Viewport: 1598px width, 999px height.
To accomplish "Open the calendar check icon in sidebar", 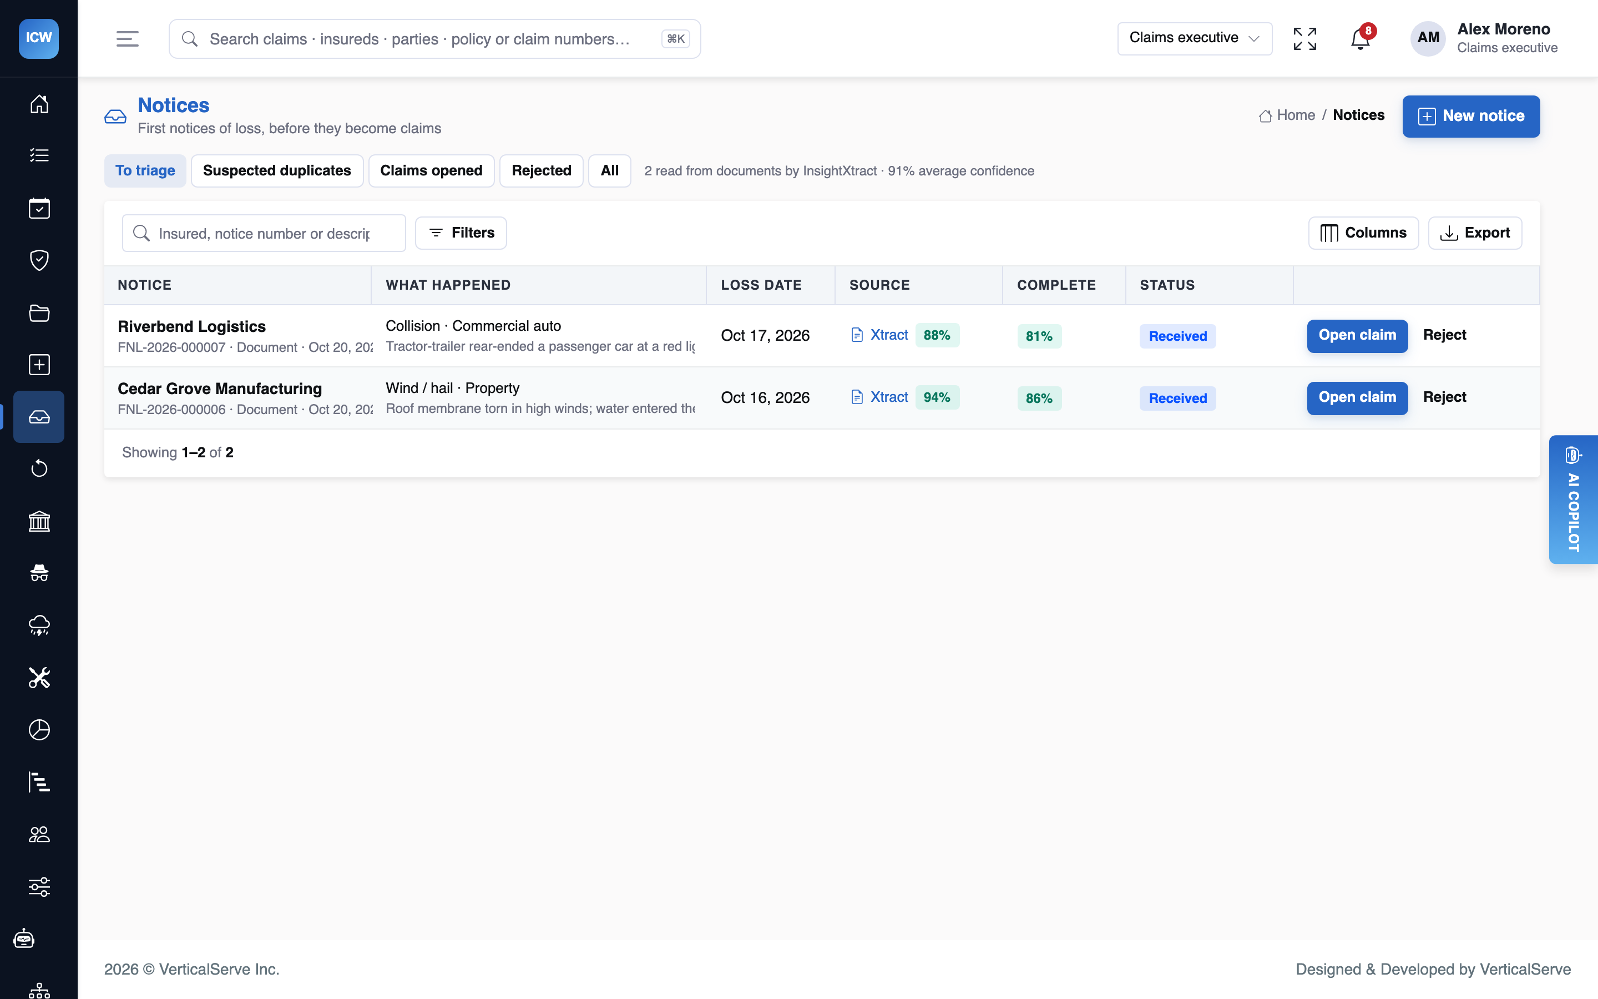I will [x=39, y=208].
